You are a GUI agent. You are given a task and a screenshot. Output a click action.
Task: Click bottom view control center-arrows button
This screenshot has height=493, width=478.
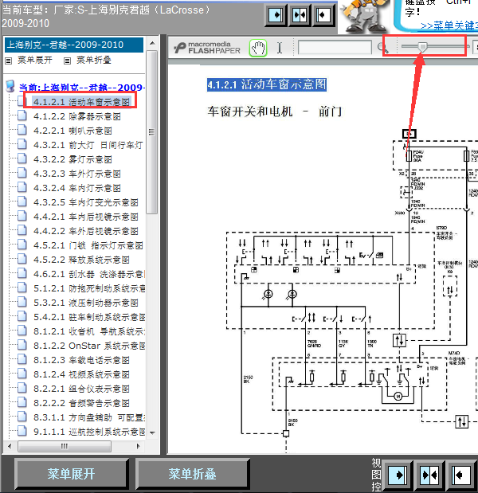(x=429, y=475)
